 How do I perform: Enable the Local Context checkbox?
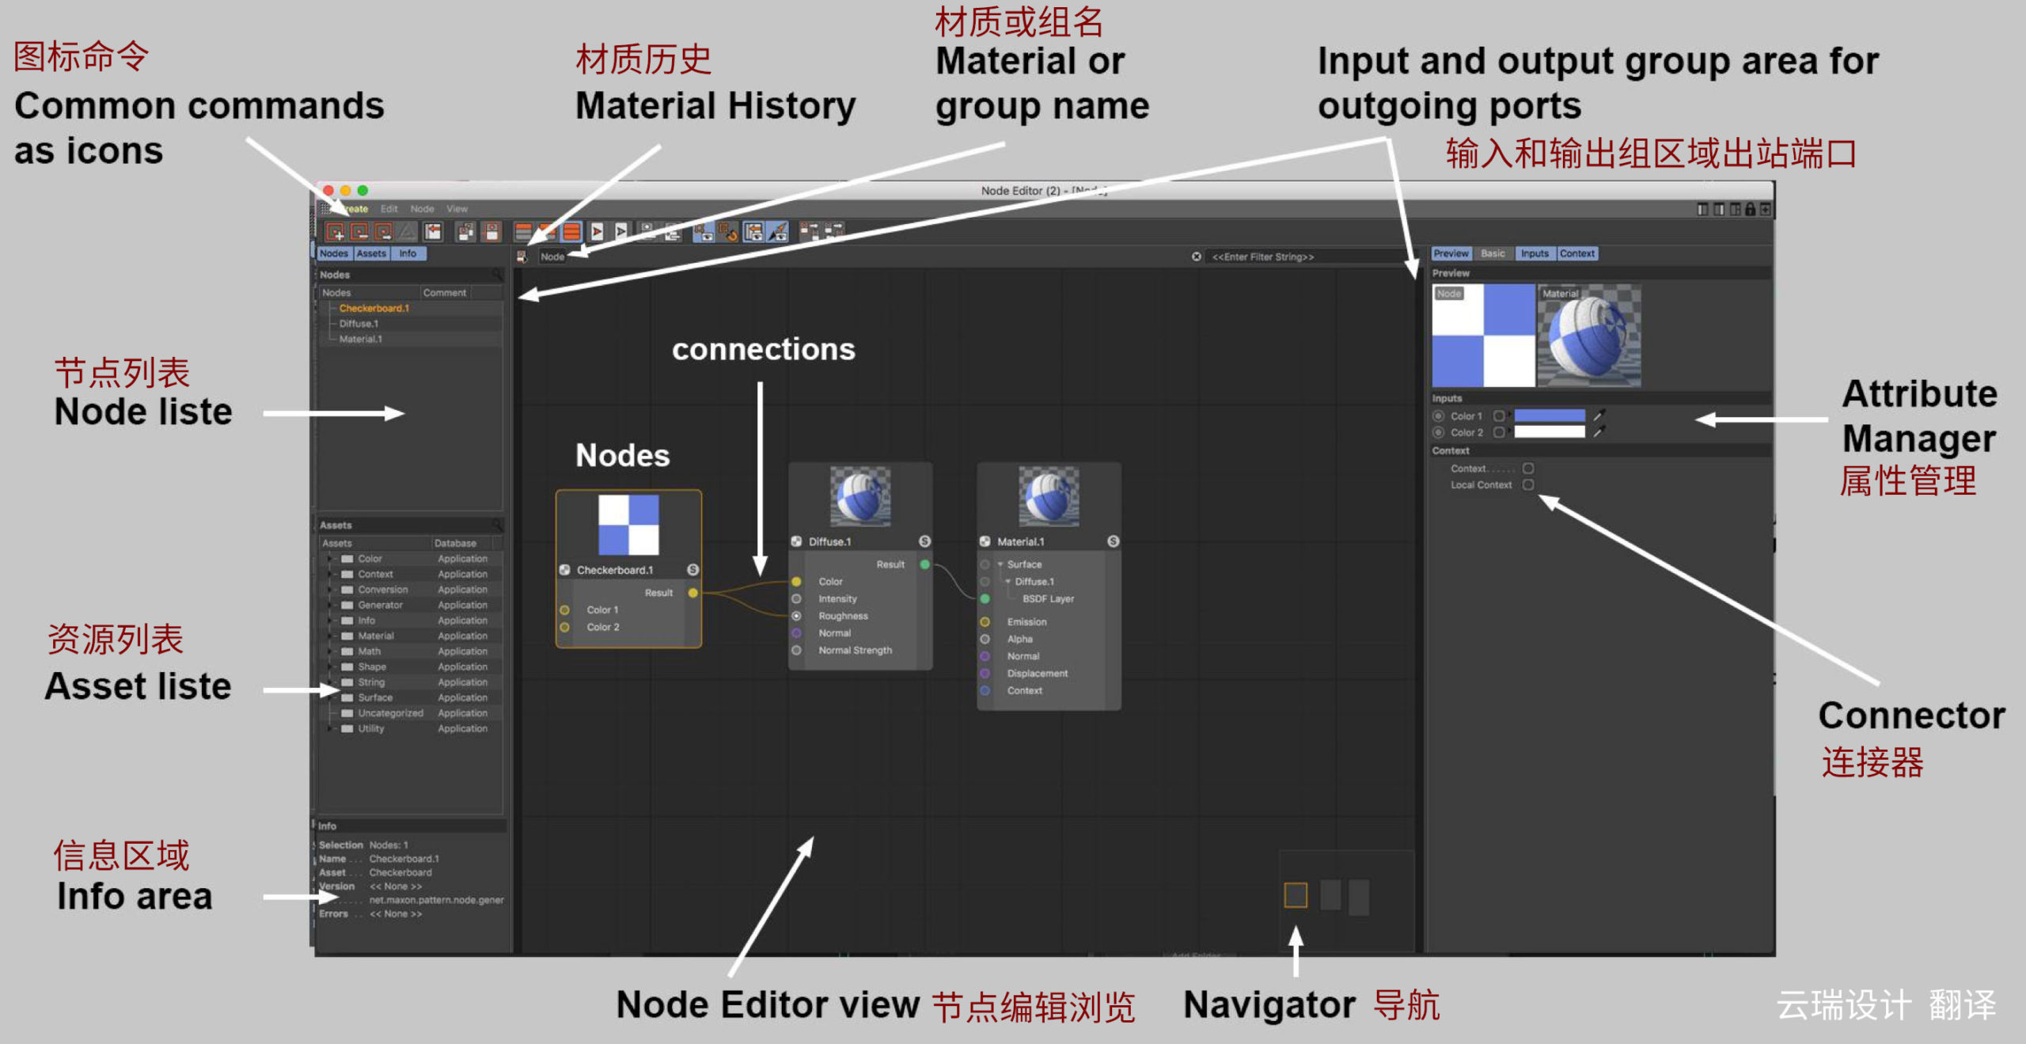[1528, 484]
